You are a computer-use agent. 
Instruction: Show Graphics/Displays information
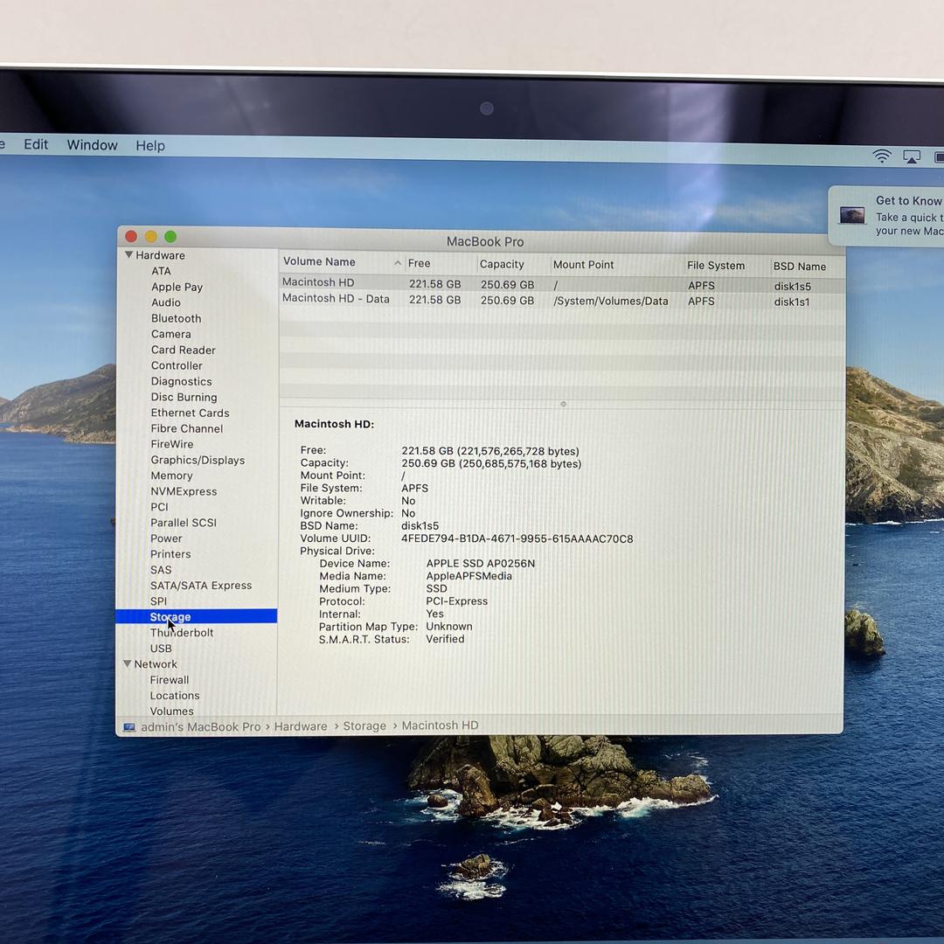198,460
